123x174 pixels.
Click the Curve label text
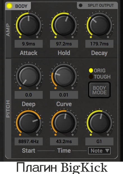pyautogui.click(x=64, y=104)
